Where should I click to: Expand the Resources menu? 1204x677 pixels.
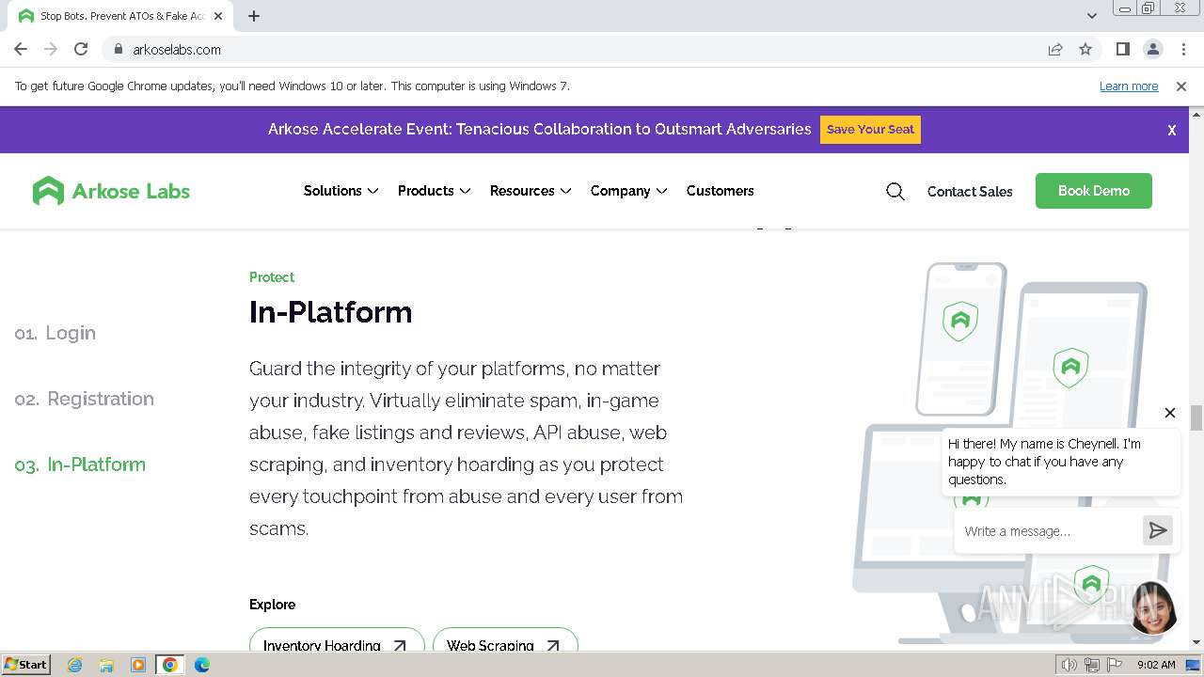(x=531, y=191)
